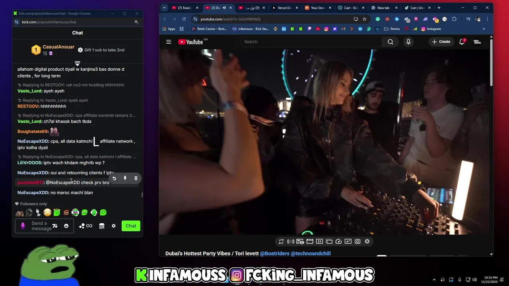Open YouTube notifications bell
This screenshot has height=286, width=509.
pyautogui.click(x=462, y=42)
